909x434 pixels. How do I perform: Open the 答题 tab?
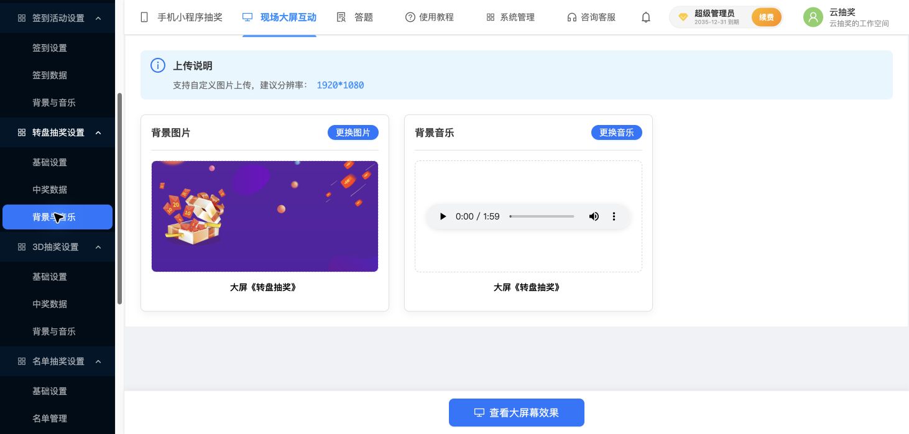coord(355,17)
